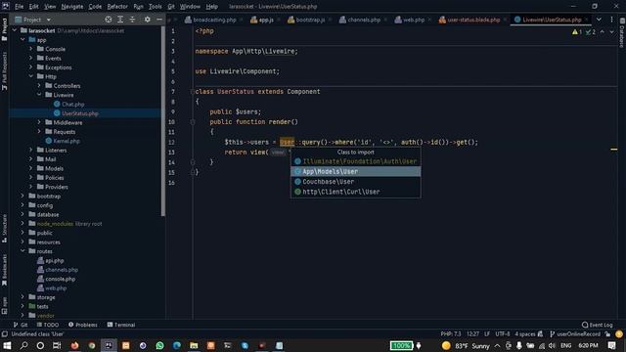Open the Git tool window

21,325
